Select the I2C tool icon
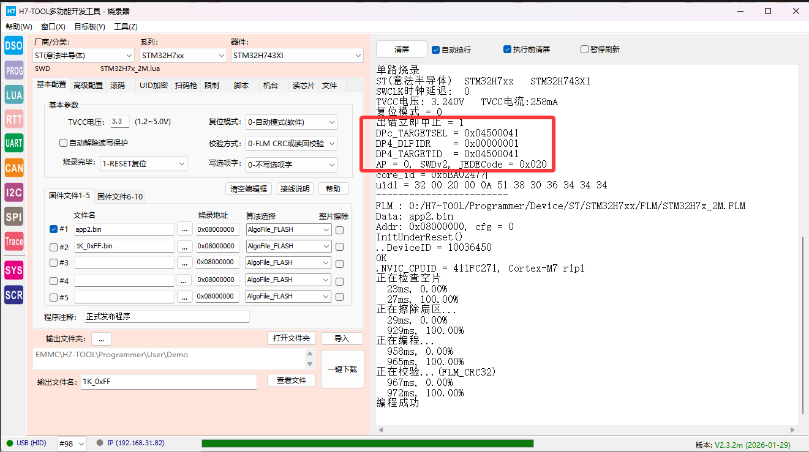The height and width of the screenshot is (452, 809). (13, 192)
